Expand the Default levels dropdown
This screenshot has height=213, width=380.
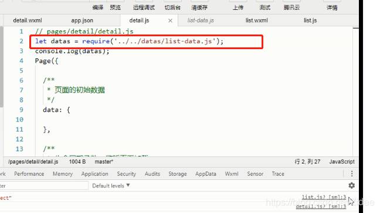pyautogui.click(x=111, y=185)
